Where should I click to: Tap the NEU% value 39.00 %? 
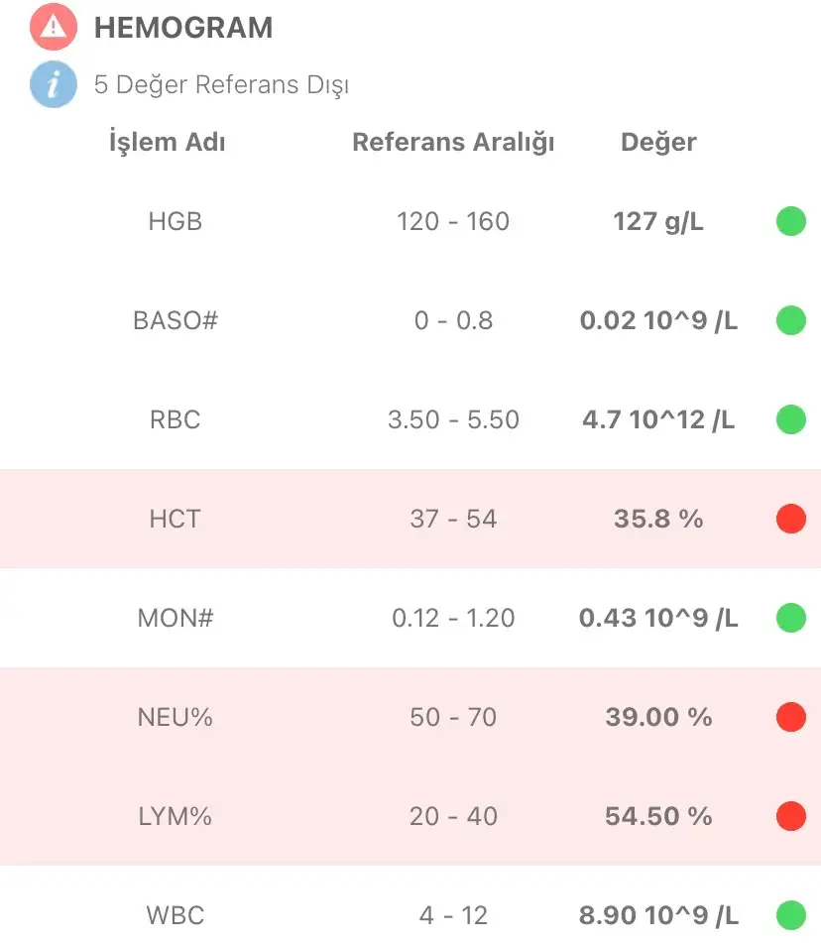658,717
